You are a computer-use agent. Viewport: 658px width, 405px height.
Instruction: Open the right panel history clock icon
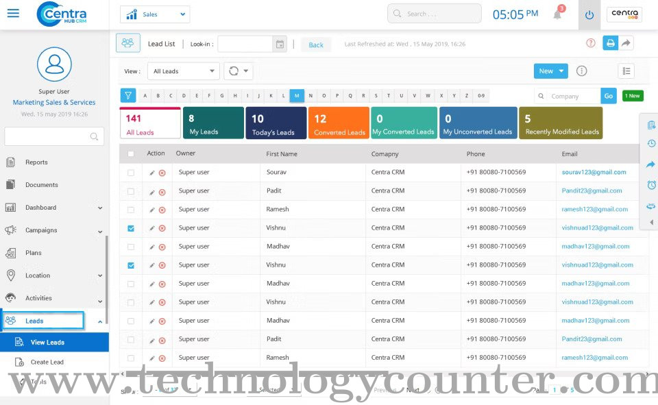point(651,143)
